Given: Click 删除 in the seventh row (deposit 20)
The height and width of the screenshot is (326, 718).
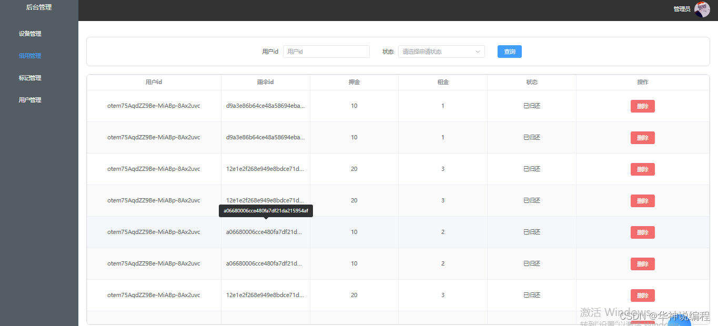Looking at the screenshot, I should pos(643,296).
